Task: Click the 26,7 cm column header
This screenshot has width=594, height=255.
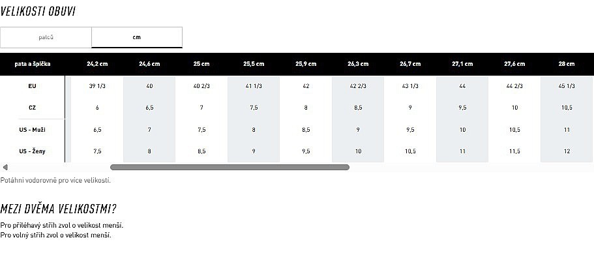Action: 410,64
